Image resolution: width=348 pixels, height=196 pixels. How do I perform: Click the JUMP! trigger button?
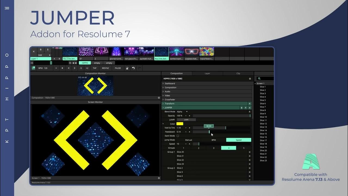click(186, 120)
